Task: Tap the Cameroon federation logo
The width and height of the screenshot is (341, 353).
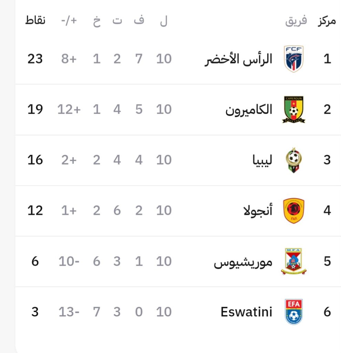Action: point(294,110)
